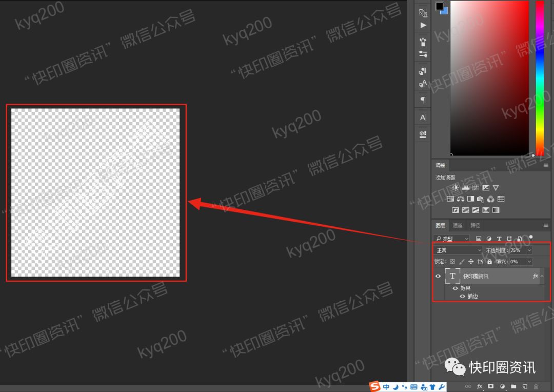Lock transparent pixels of the layer

click(x=452, y=262)
